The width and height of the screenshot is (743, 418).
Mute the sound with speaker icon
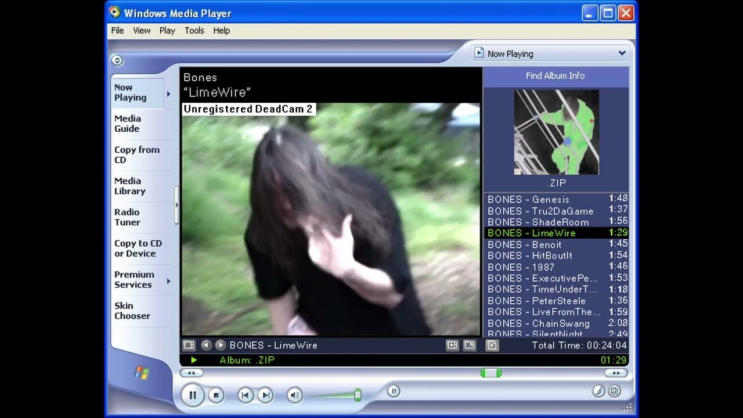coord(295,395)
